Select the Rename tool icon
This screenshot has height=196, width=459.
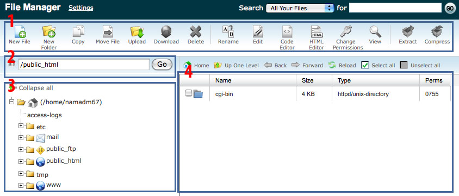(x=228, y=31)
